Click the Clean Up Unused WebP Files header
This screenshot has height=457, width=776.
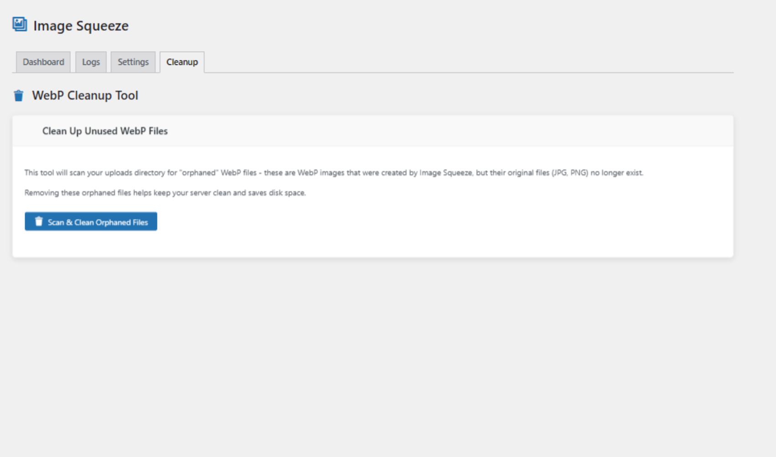coord(105,131)
